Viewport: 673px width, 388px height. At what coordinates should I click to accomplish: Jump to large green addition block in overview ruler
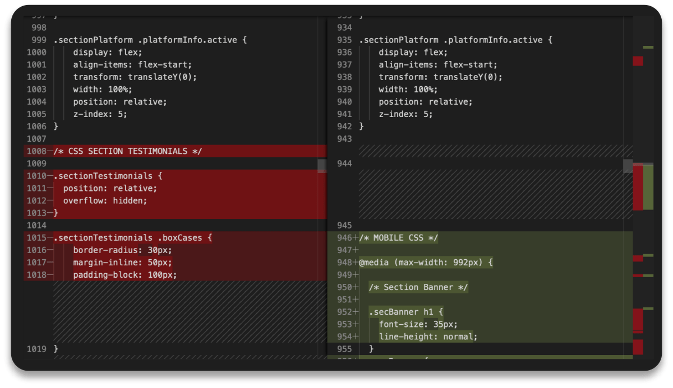[x=648, y=188]
